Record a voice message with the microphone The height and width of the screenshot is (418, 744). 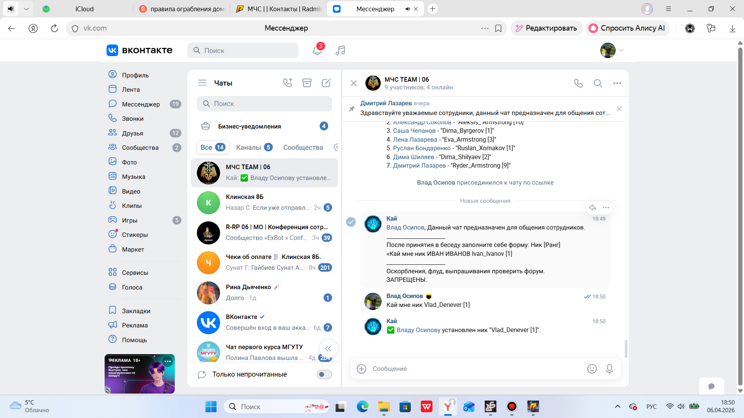click(x=609, y=369)
